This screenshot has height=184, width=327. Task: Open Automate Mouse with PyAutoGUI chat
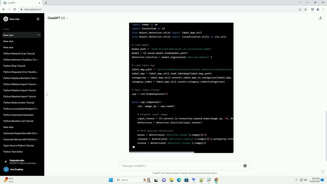(x=21, y=139)
